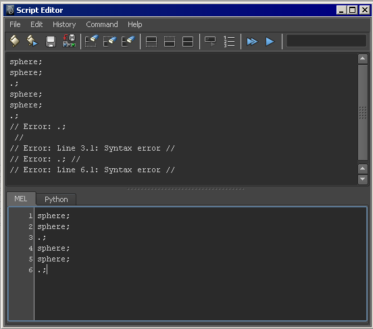Show History pane only
Screen dimensions: 373x329
click(151, 42)
